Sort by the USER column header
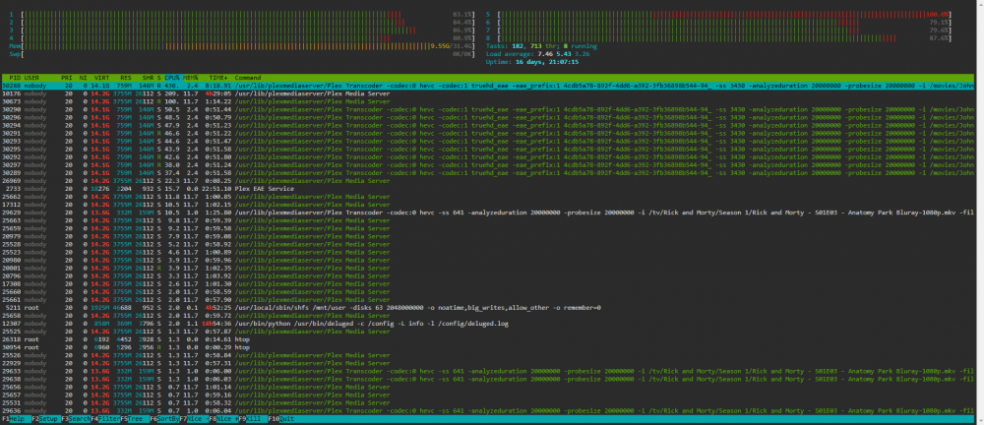The width and height of the screenshot is (984, 425). (x=32, y=77)
